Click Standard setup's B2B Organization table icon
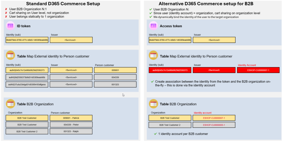 click(x=10, y=104)
